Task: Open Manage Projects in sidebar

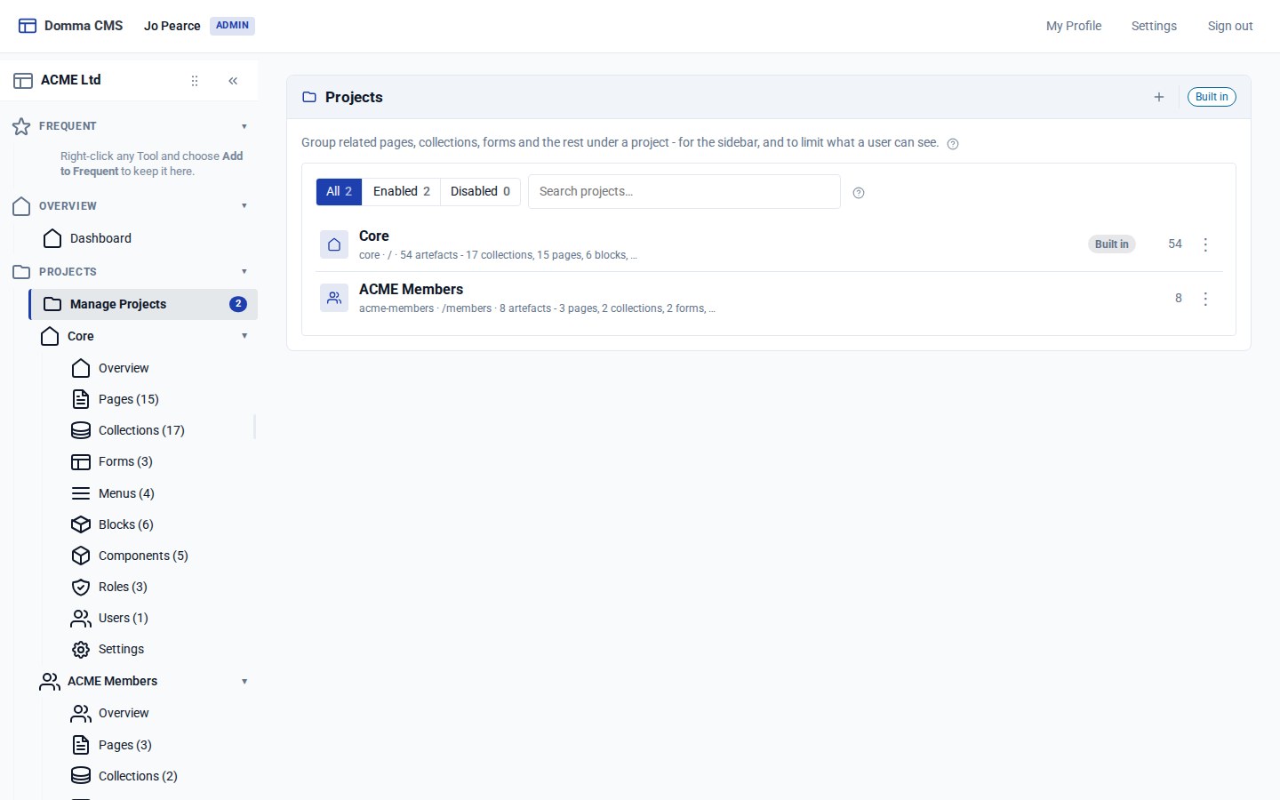Action: pyautogui.click(x=143, y=304)
